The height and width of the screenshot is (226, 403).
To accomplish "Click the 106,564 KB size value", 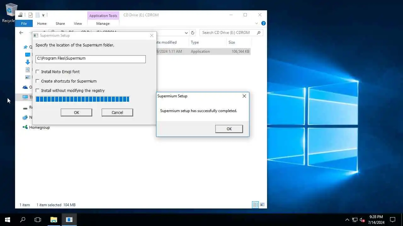I will coord(241,51).
